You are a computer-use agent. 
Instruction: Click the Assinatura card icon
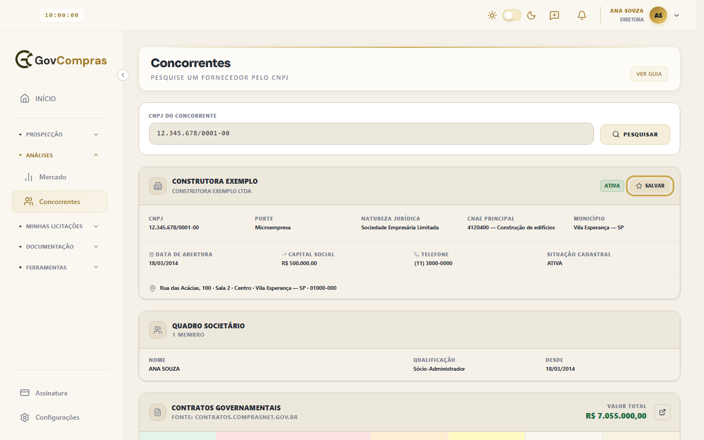[x=25, y=393]
